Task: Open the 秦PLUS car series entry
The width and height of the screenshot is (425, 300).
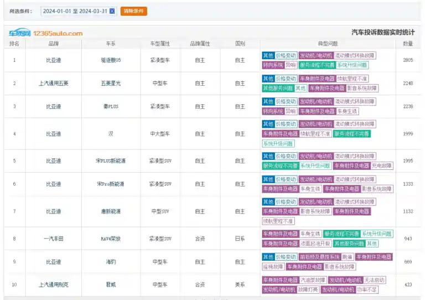Action: point(111,106)
